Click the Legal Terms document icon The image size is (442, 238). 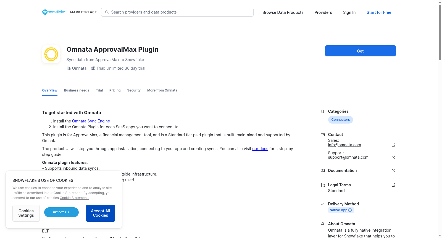[323, 185]
